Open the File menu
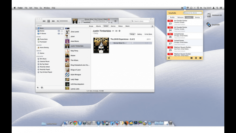Image resolution: width=236 pixels, height=133 pixels. (26, 8)
